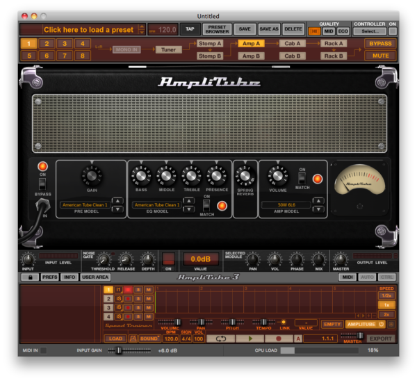Click AMP MODEL up arrow
Image resolution: width=417 pixels, height=381 pixels.
click(x=318, y=201)
